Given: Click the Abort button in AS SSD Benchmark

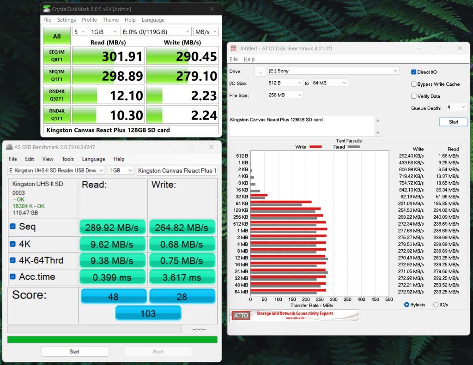Looking at the screenshot, I should [x=158, y=352].
